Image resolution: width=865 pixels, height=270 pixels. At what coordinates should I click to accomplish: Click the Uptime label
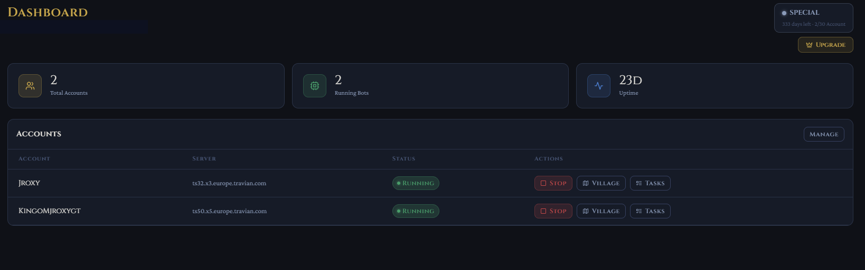click(x=628, y=93)
